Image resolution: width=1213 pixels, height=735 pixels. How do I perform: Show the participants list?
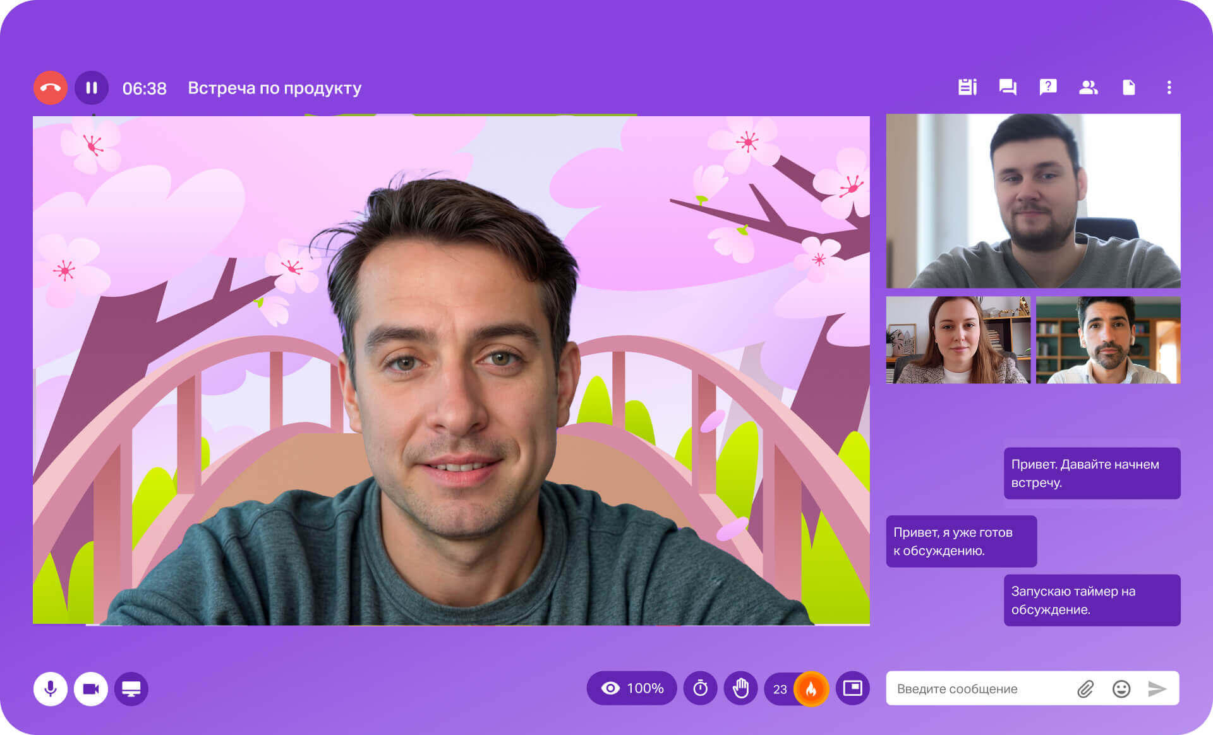click(x=1088, y=87)
